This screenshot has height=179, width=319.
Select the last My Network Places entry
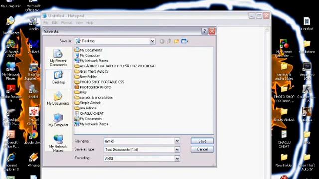(91, 124)
